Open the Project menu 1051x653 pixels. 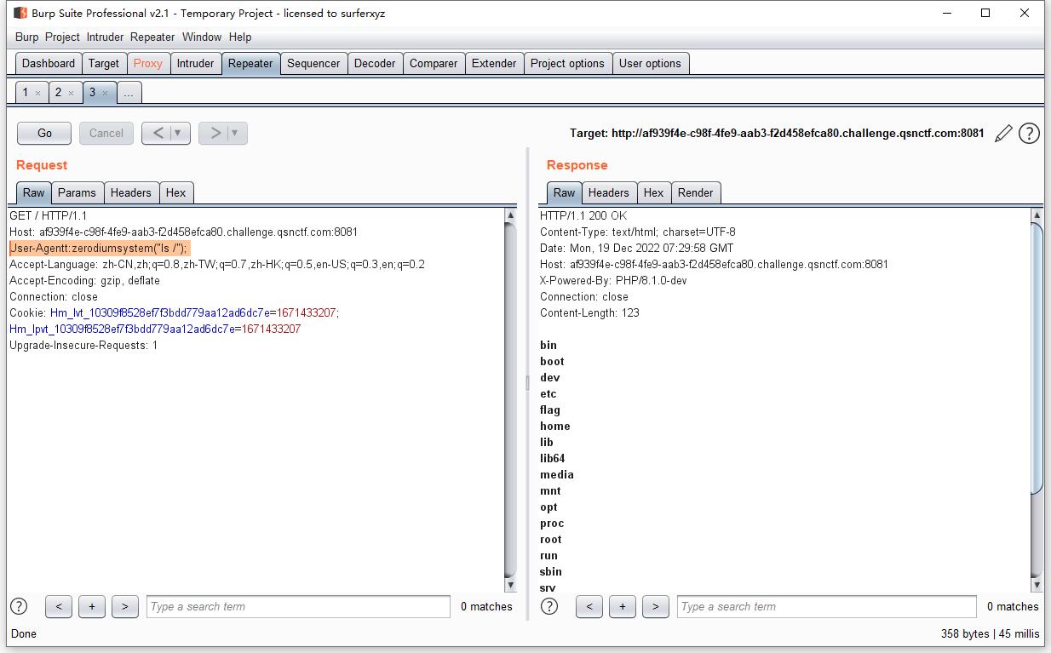pos(62,37)
